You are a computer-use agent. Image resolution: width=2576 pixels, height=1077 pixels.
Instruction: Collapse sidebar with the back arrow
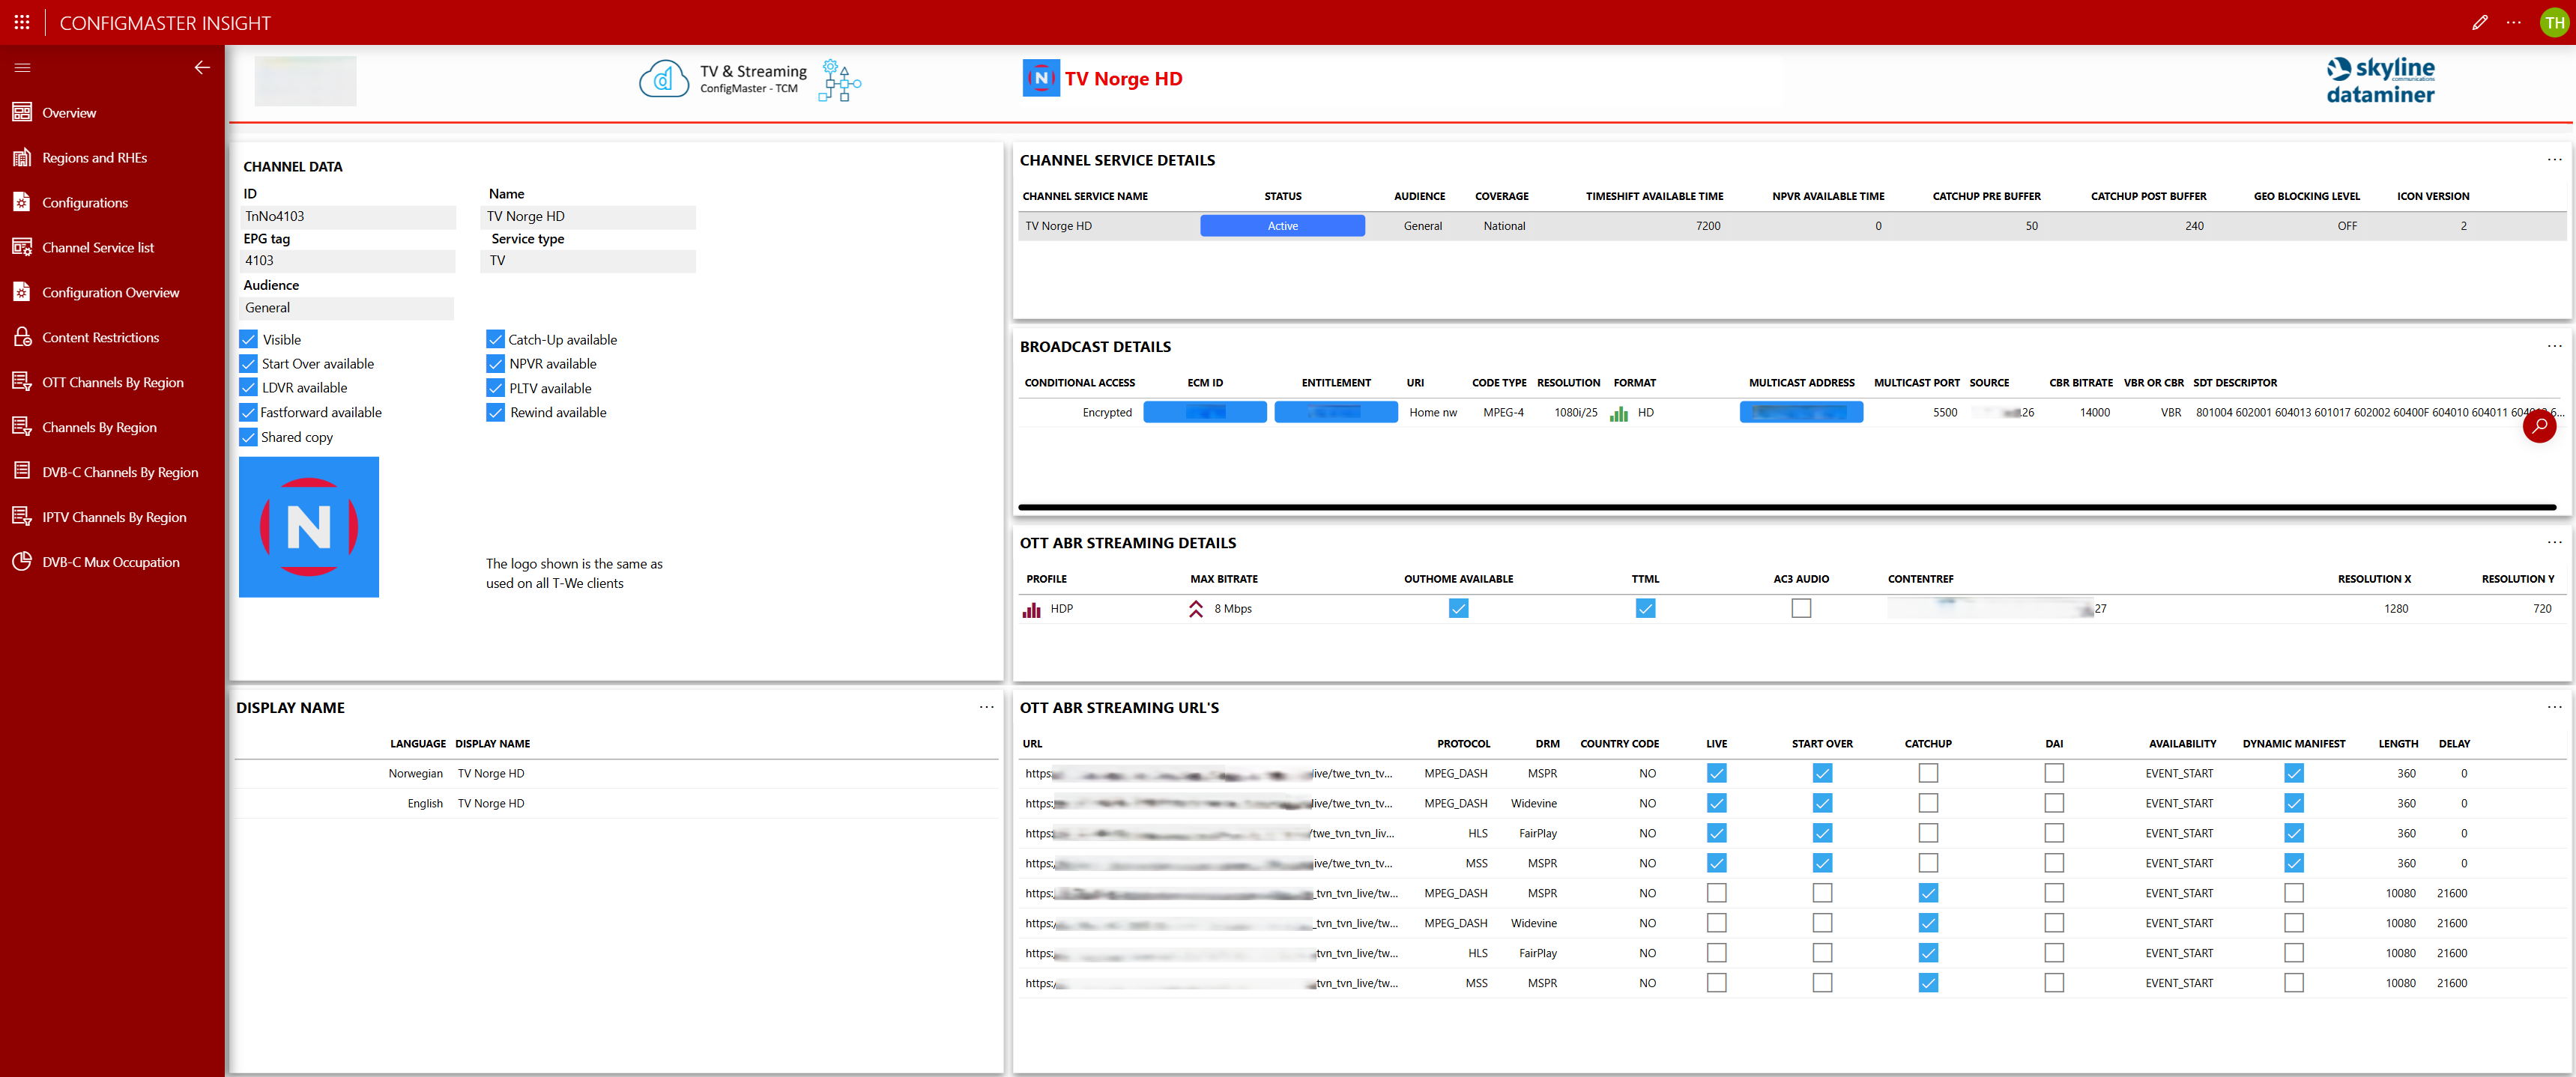tap(202, 67)
